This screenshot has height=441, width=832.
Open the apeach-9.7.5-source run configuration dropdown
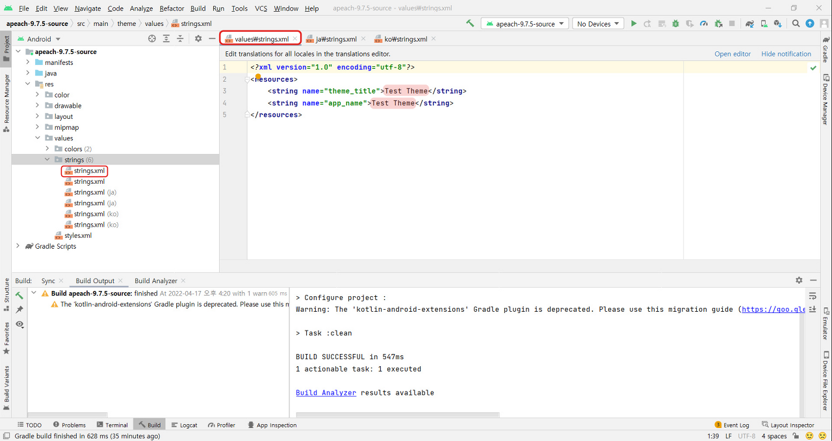(x=525, y=23)
